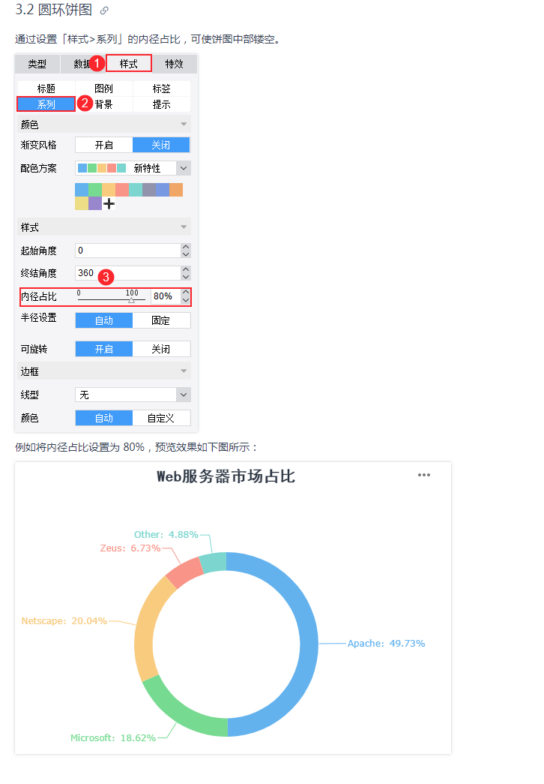
Task: Open the chart's three-dot more menu
Action: pyautogui.click(x=423, y=475)
